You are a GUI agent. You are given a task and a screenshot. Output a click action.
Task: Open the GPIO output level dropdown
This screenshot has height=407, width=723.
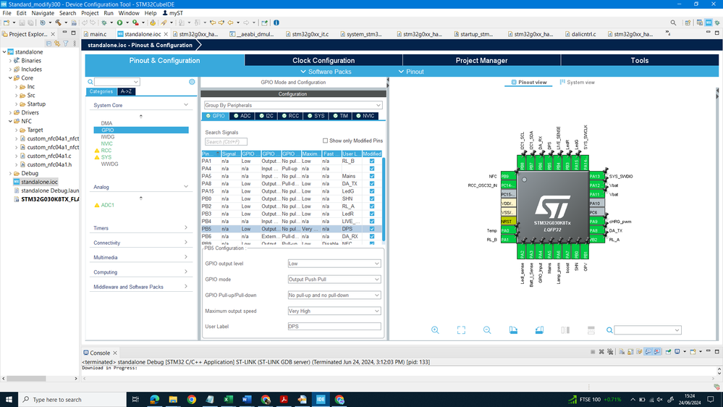[x=334, y=264]
